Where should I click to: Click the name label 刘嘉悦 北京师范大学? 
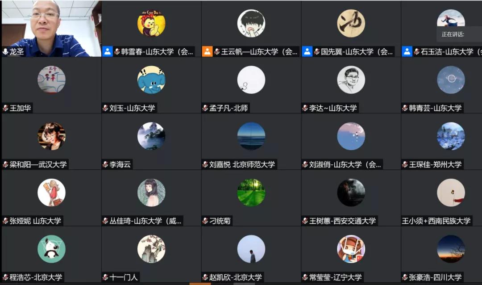[x=242, y=164]
